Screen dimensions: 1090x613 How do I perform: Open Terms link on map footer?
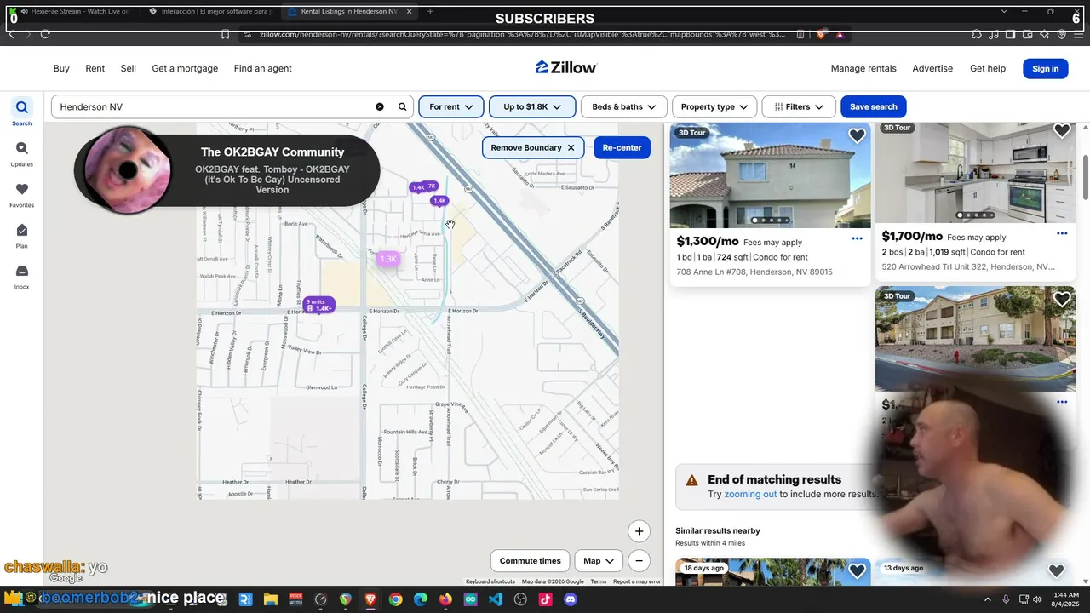pyautogui.click(x=599, y=581)
